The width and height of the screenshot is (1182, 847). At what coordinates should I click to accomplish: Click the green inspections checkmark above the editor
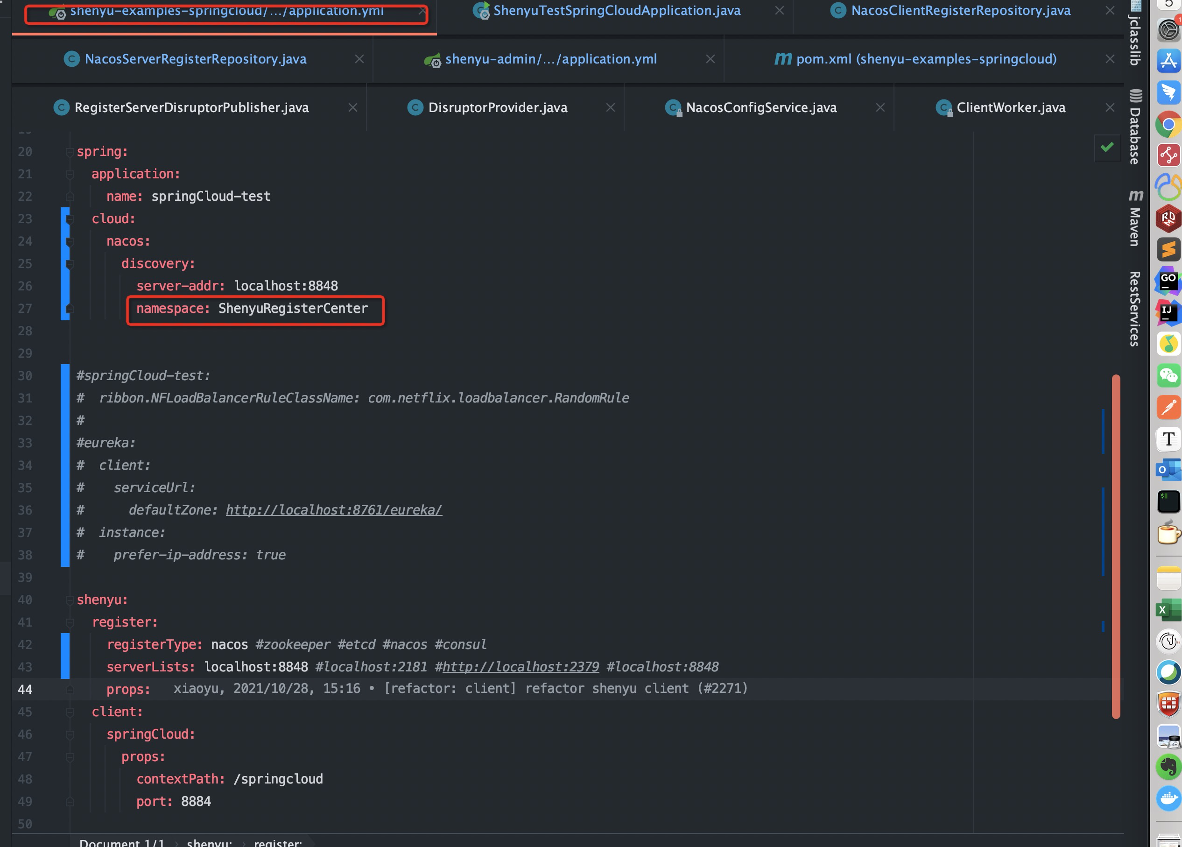point(1107,148)
